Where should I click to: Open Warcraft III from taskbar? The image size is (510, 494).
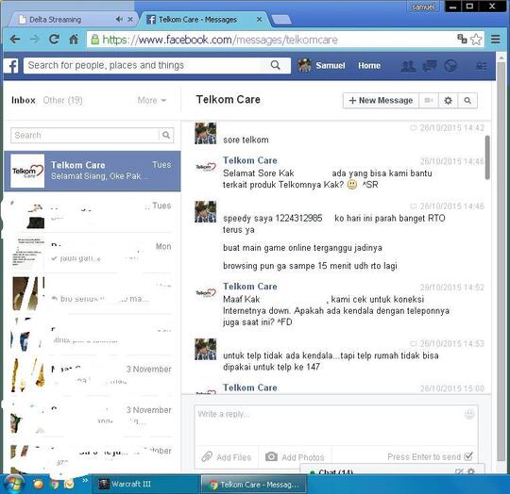(126, 484)
